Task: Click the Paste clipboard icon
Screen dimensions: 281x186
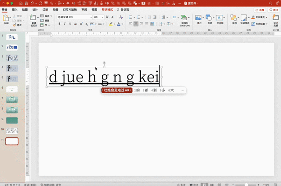Action: click(x=6, y=18)
